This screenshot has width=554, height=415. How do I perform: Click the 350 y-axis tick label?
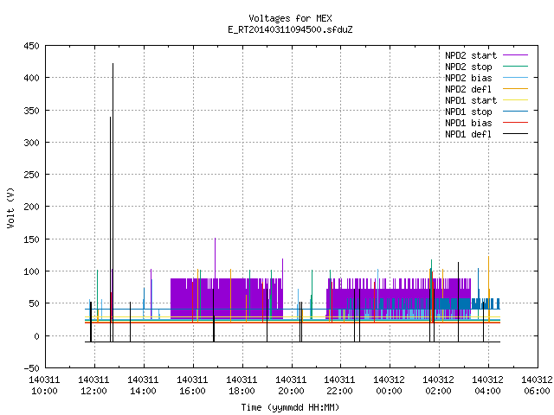coord(31,111)
